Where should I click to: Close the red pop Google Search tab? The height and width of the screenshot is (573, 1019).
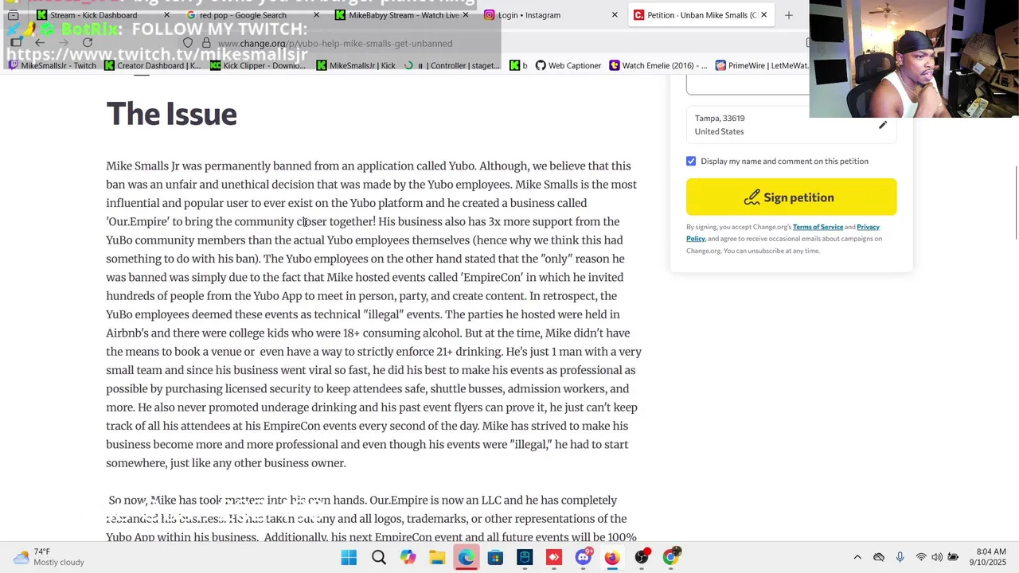[316, 15]
